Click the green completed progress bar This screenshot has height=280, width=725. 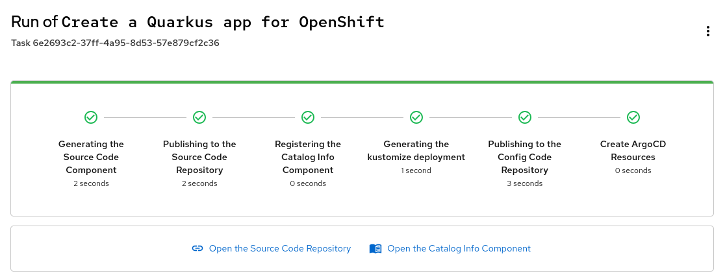[x=362, y=82]
